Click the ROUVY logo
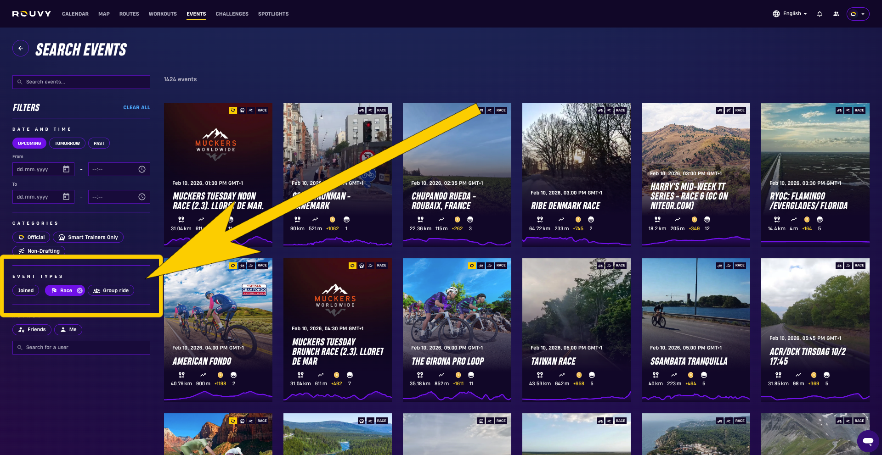The image size is (882, 455). coord(31,14)
